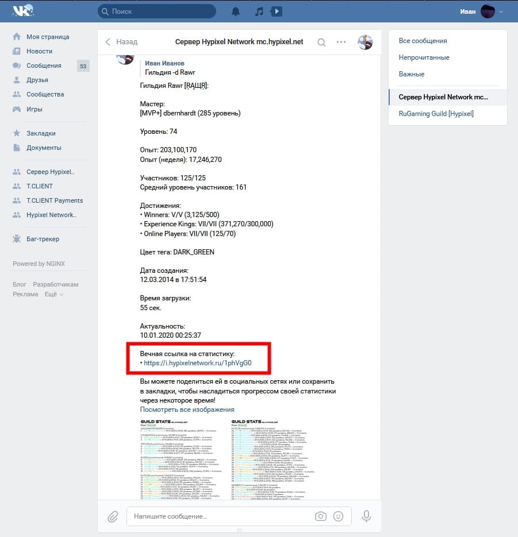Open the music player note icon
This screenshot has width=518, height=537.
coord(259,11)
